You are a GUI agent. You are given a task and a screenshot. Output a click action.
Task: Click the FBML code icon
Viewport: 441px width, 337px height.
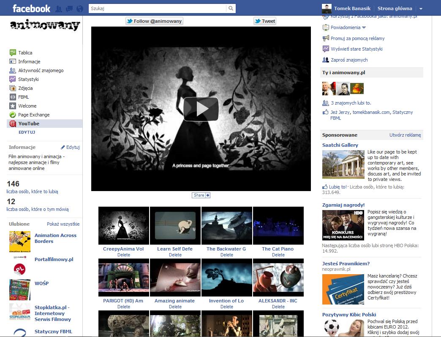point(13,97)
